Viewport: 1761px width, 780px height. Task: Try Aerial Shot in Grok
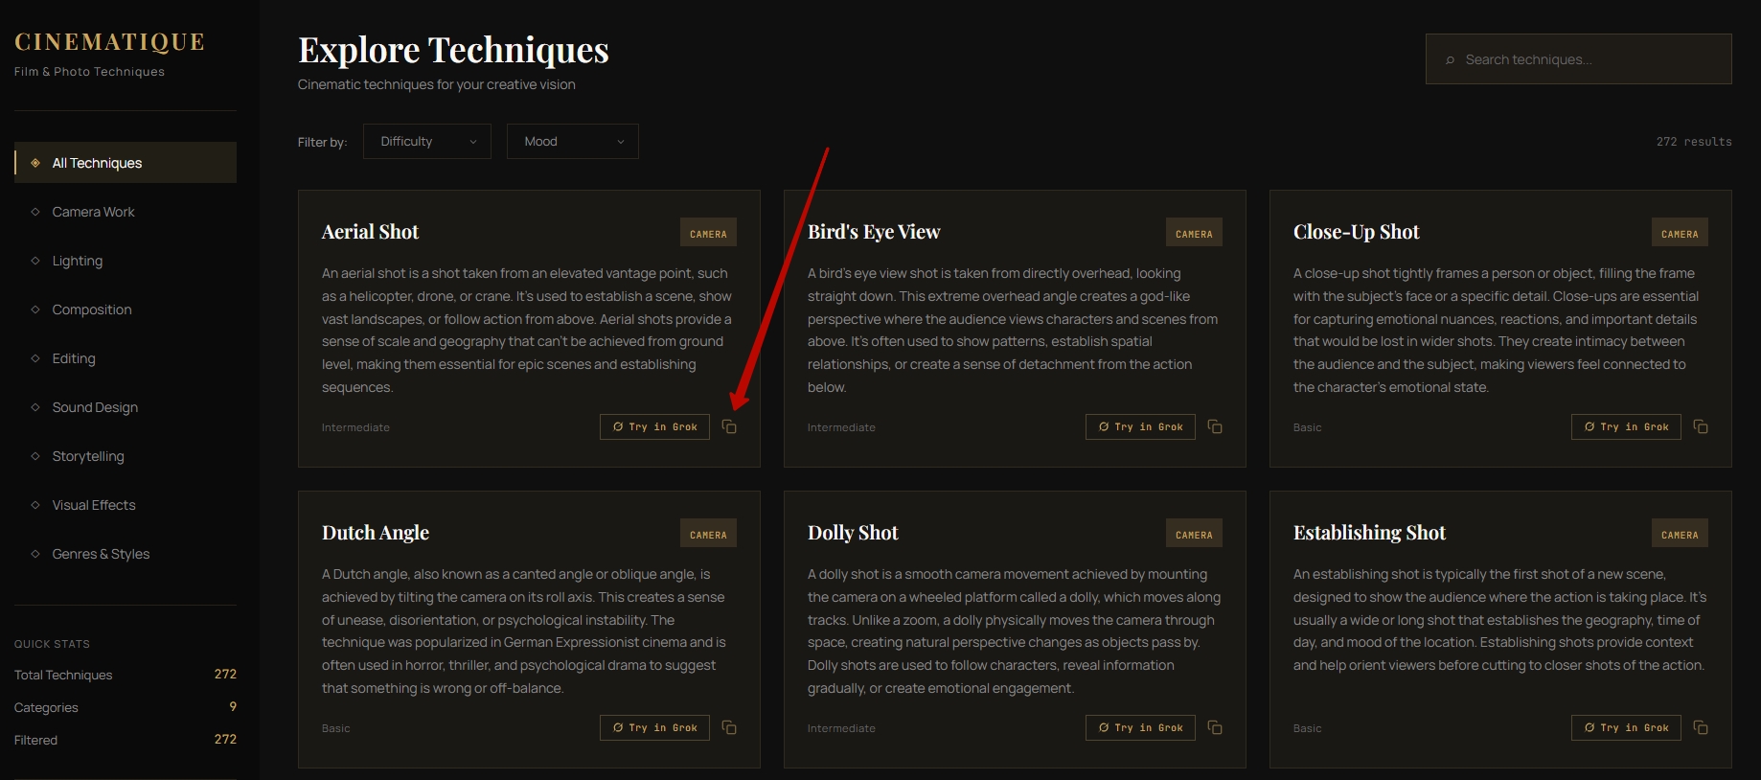(654, 426)
